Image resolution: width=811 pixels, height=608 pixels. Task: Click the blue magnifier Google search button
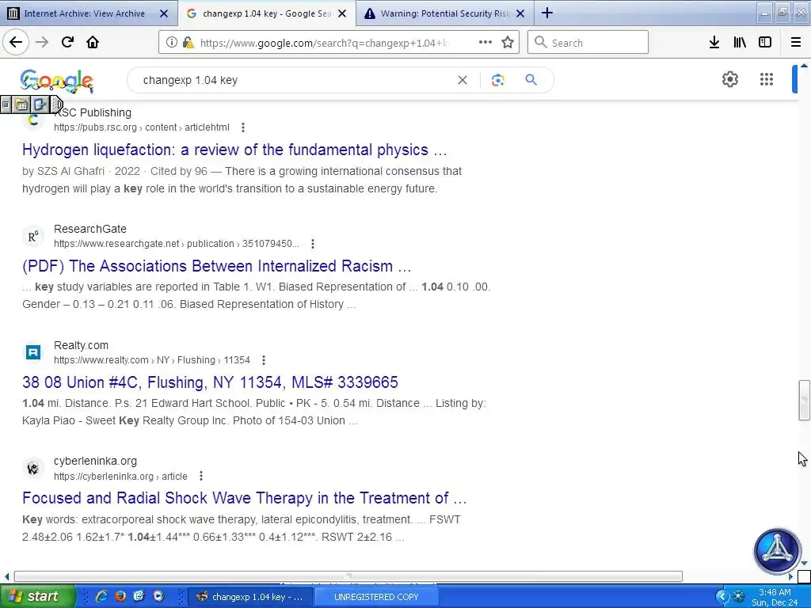(x=531, y=80)
